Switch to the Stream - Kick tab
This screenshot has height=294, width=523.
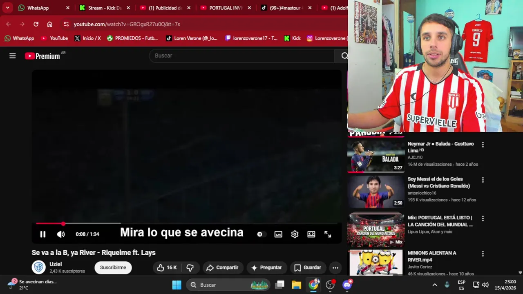point(105,8)
